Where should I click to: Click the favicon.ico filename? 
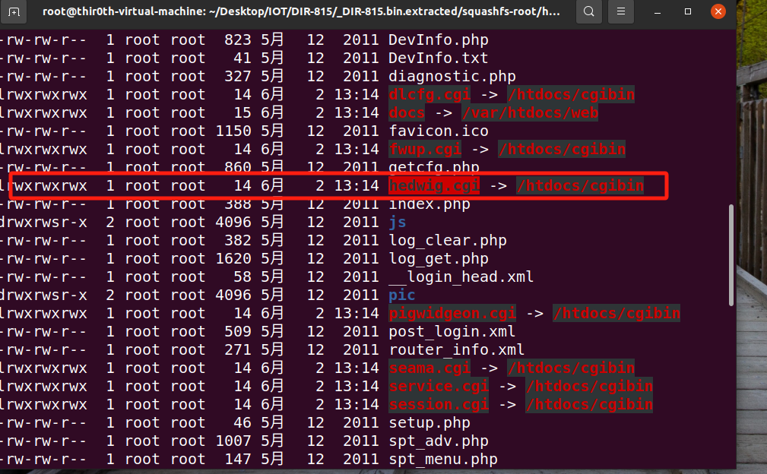pos(439,131)
